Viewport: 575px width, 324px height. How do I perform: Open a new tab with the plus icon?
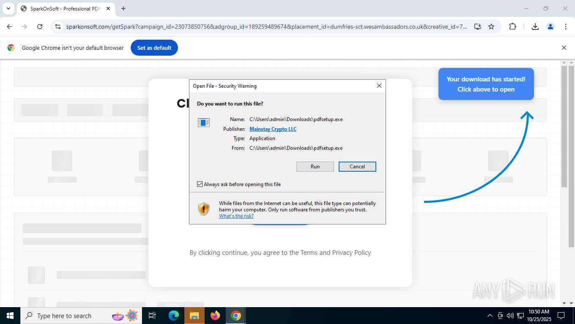(123, 8)
